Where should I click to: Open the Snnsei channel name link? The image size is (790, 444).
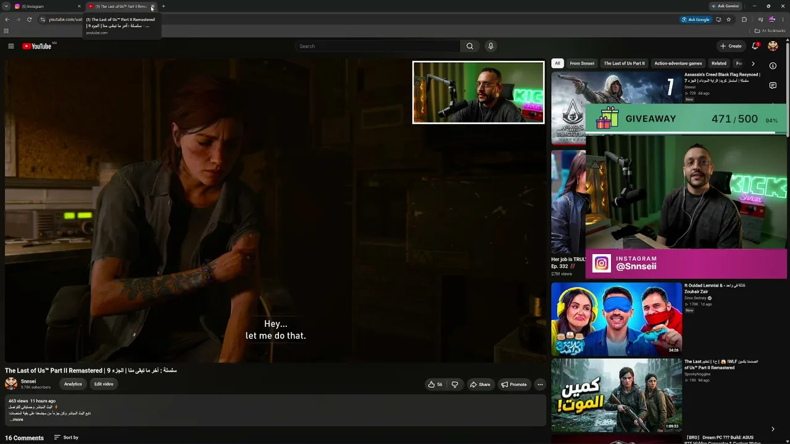point(28,381)
